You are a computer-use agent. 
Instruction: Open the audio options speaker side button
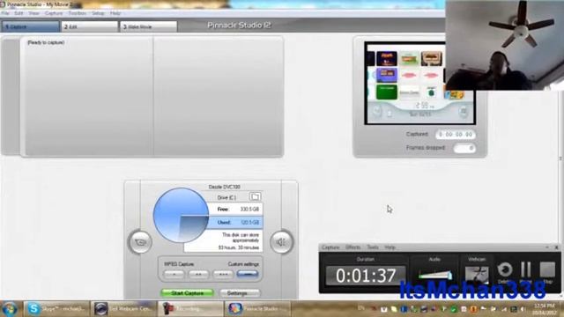(x=282, y=242)
